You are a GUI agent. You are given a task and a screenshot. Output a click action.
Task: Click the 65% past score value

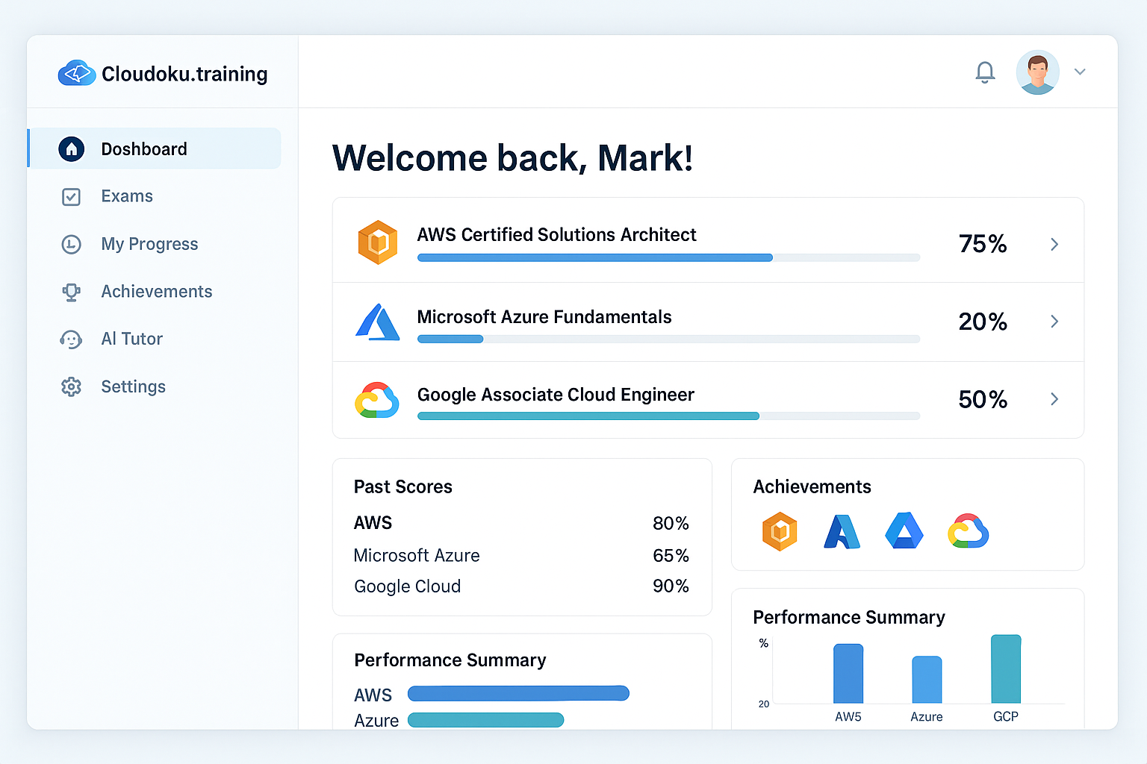pyautogui.click(x=671, y=555)
